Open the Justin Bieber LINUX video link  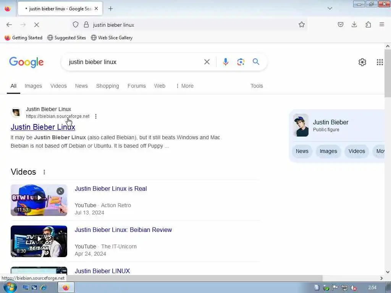pos(102,271)
